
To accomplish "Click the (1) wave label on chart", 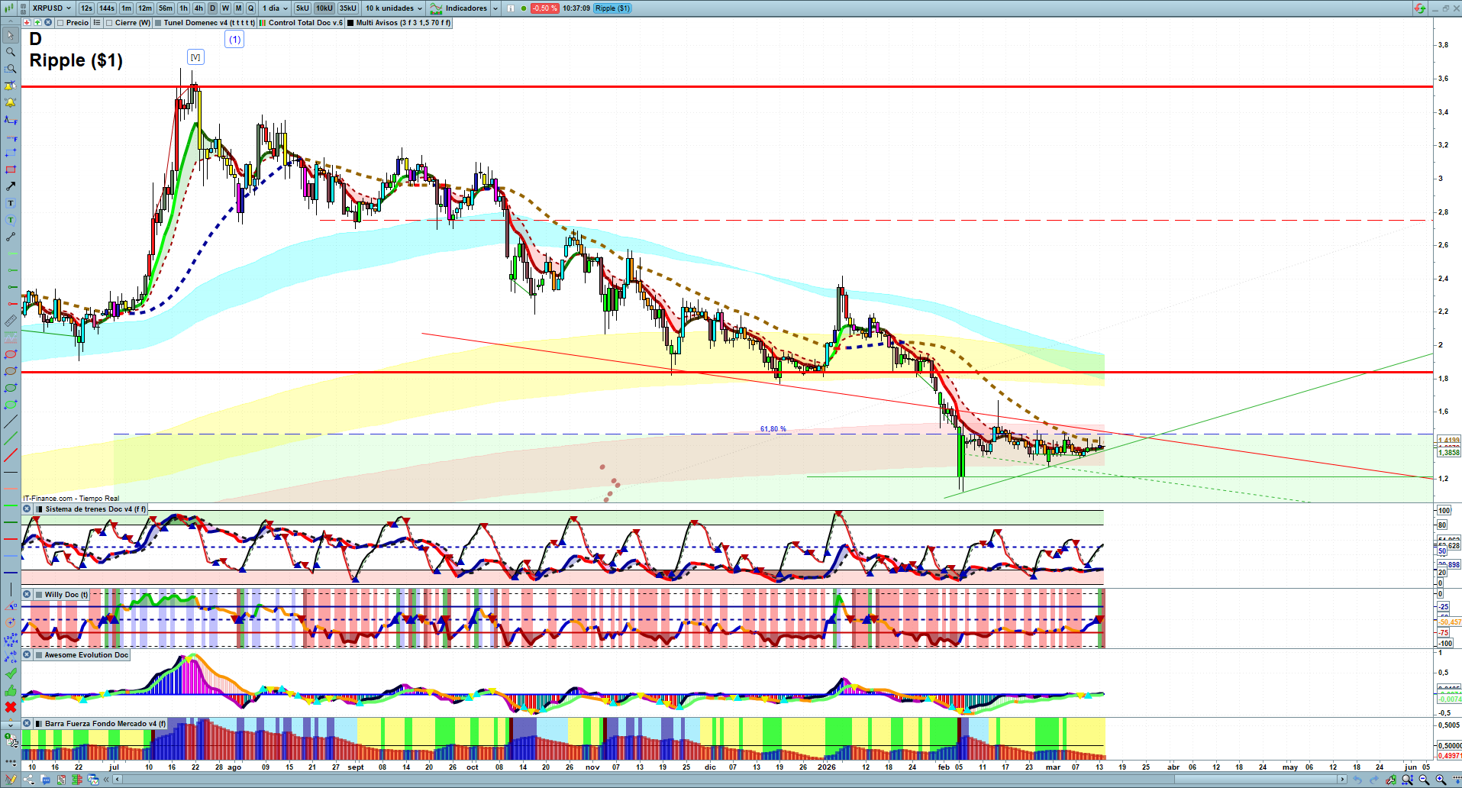I will tap(234, 40).
